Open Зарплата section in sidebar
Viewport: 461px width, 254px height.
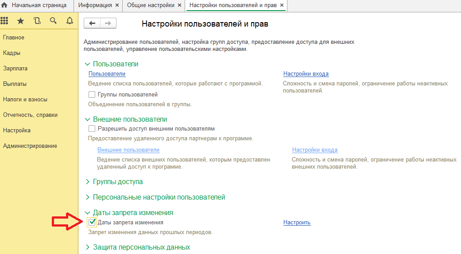point(15,69)
